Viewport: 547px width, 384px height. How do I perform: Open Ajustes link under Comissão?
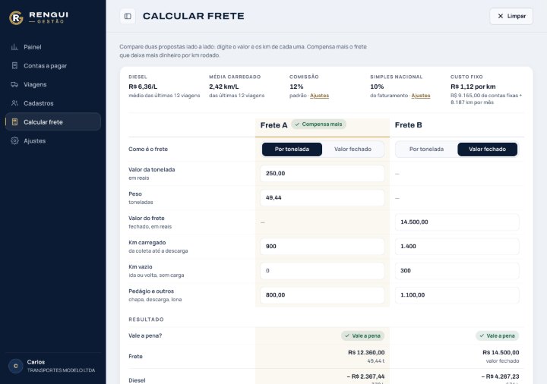pyautogui.click(x=319, y=96)
